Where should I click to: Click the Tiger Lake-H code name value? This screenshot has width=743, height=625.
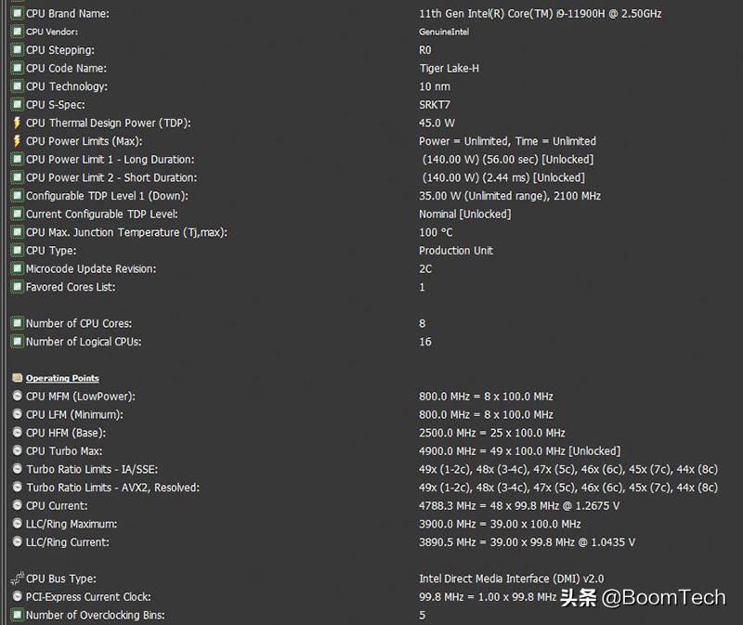tap(449, 69)
